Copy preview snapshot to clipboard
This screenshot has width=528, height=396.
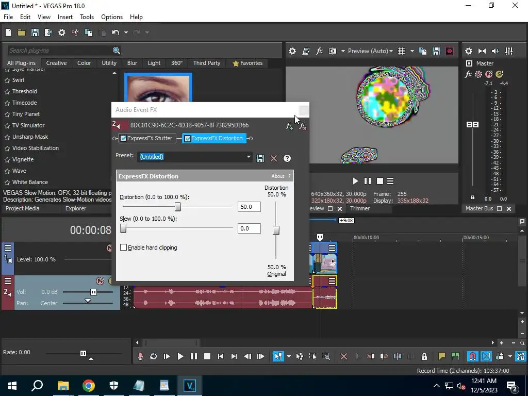[x=423, y=51]
